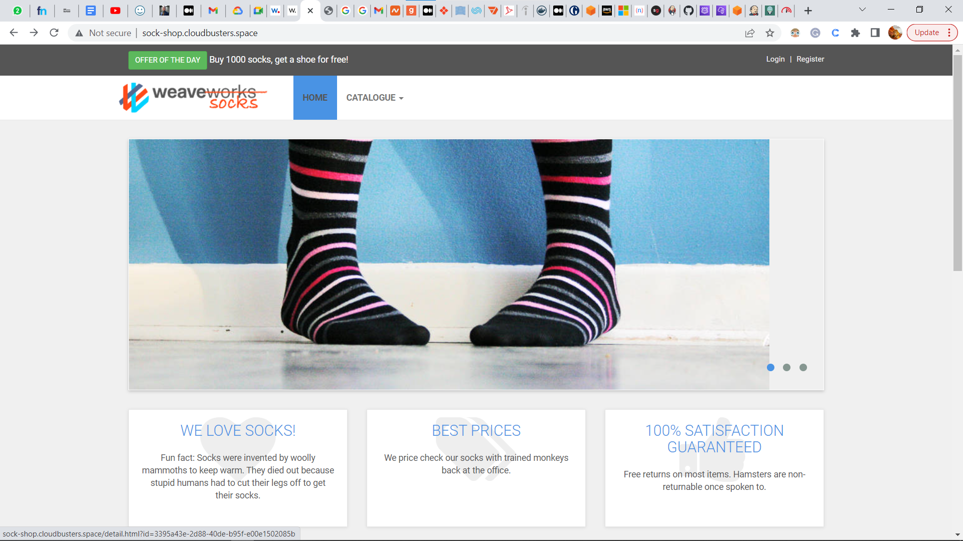Click the Update button in Chrome
This screenshot has width=963, height=541.
tap(926, 33)
